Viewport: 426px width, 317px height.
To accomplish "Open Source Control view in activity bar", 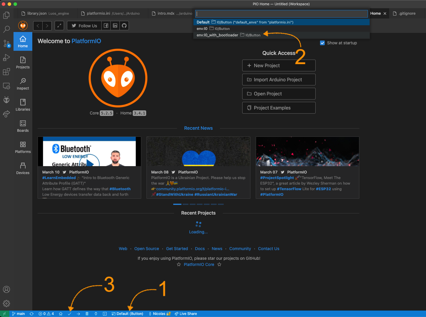I will pyautogui.click(x=6, y=43).
